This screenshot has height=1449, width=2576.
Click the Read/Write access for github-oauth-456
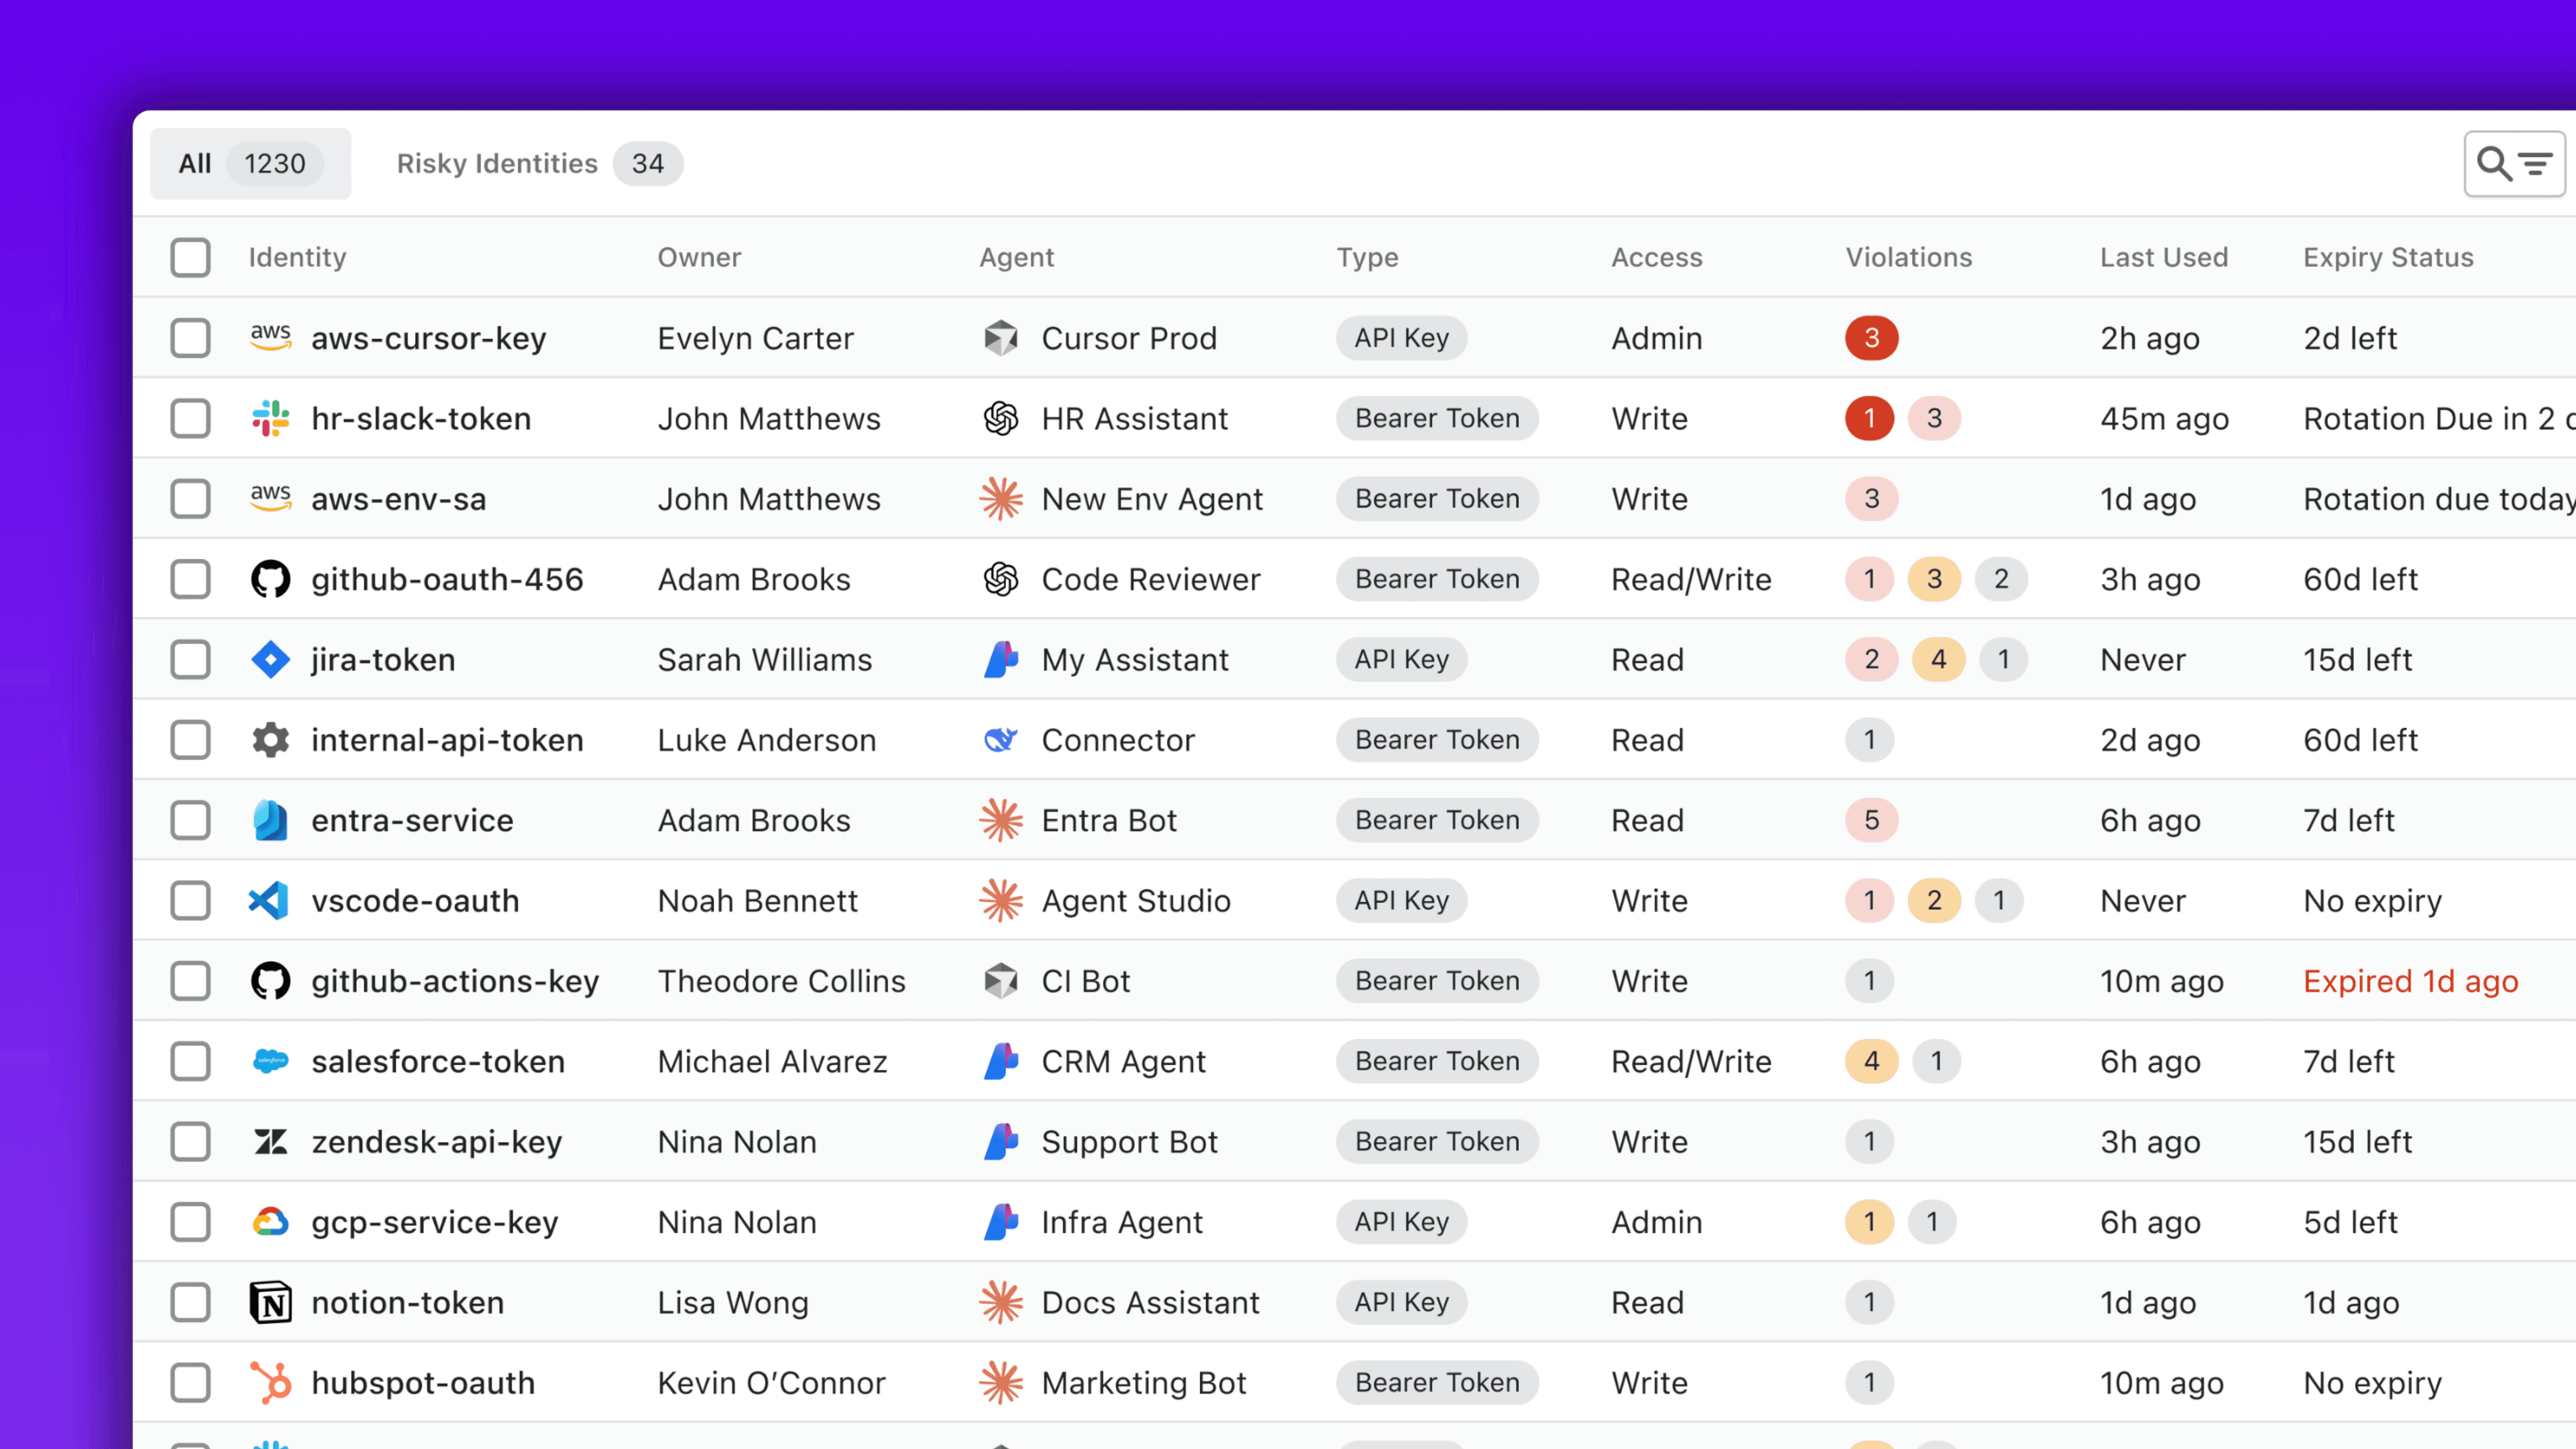[1691, 579]
